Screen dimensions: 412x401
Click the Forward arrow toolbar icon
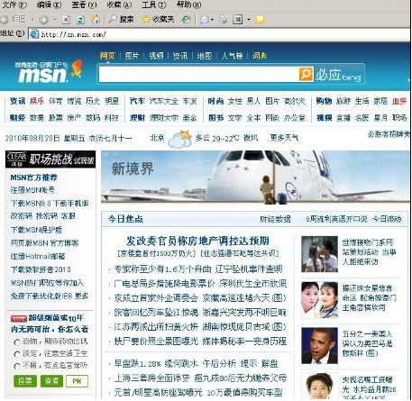(x=43, y=20)
